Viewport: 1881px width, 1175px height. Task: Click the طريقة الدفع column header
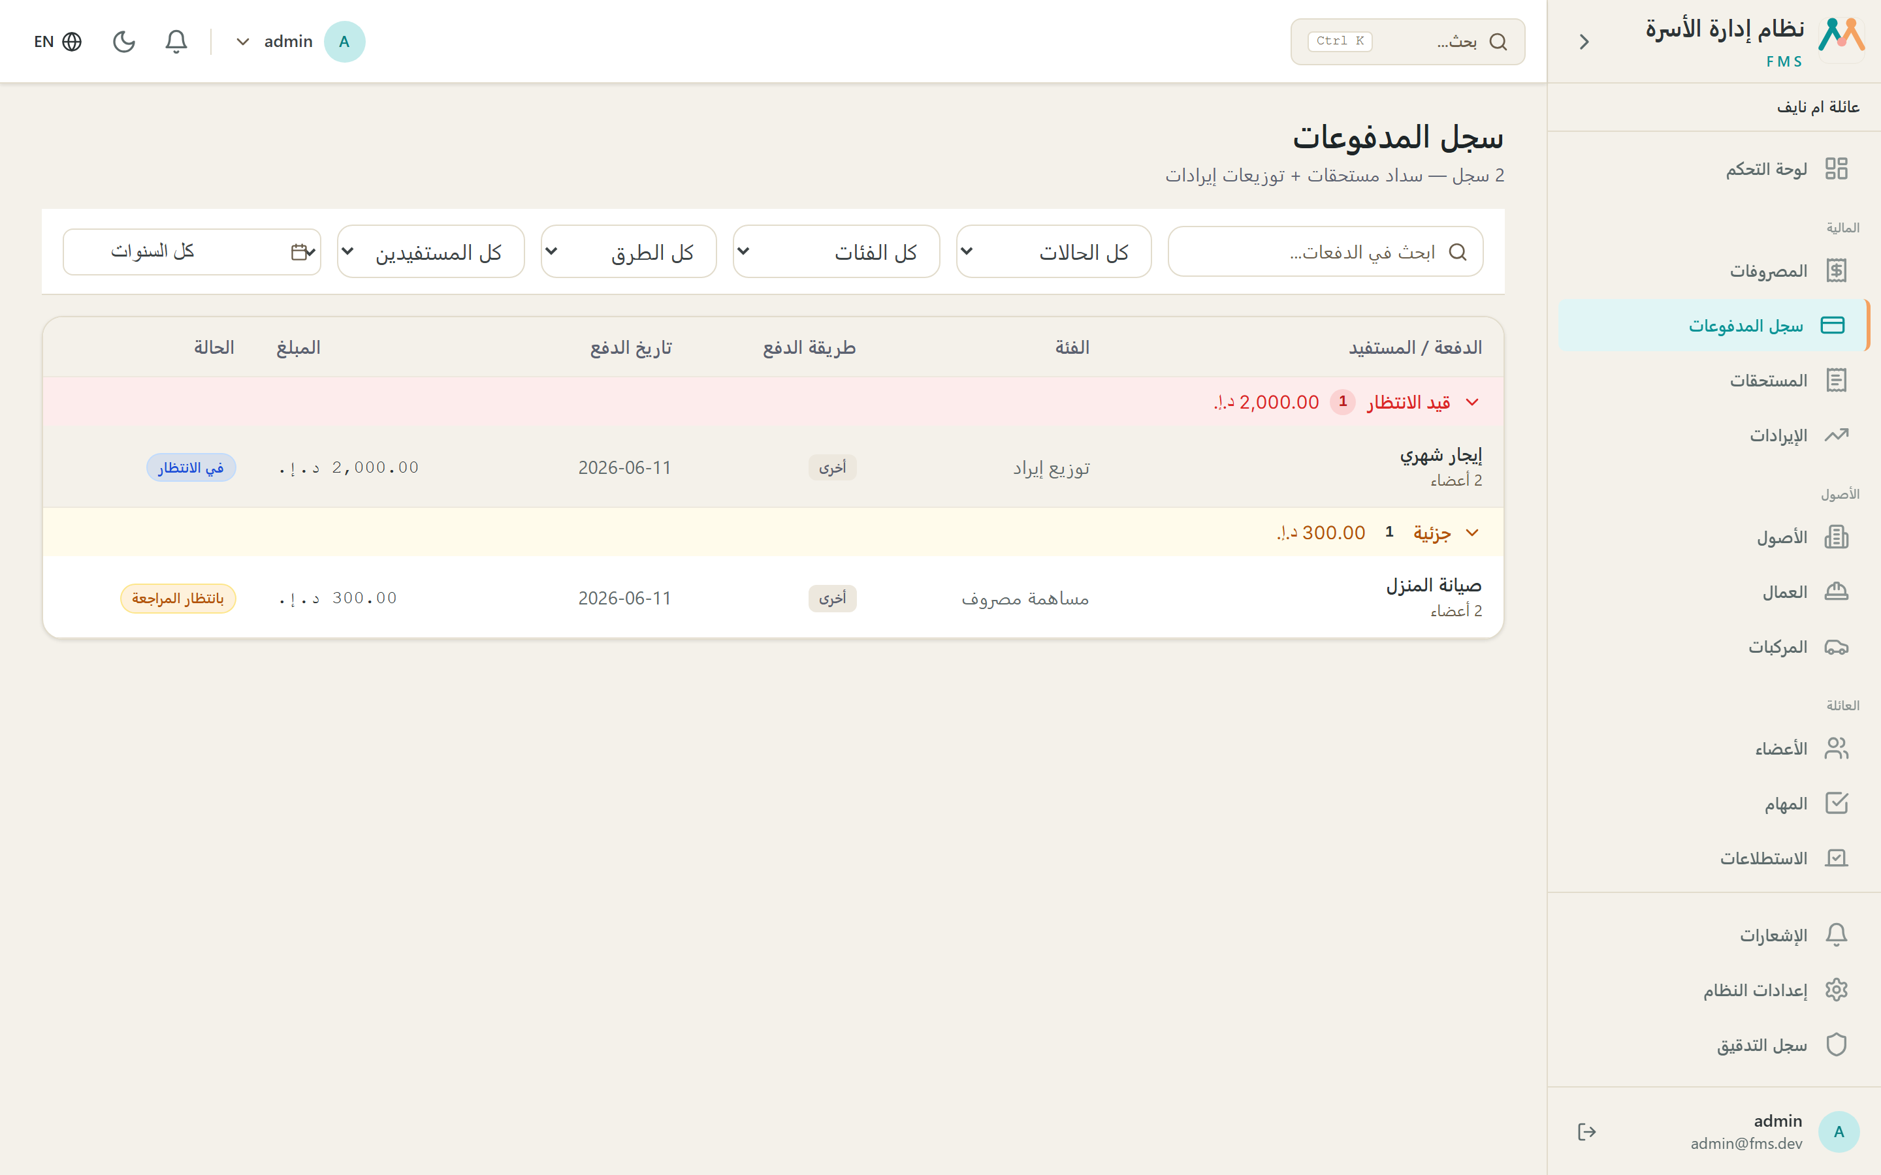[x=809, y=347]
